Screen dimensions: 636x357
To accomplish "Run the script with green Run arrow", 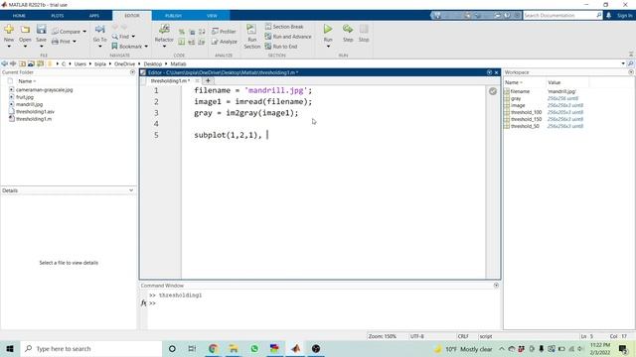I will [328, 29].
